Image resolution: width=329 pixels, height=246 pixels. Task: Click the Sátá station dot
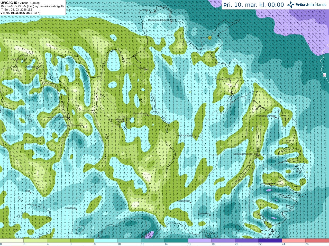tap(30, 193)
